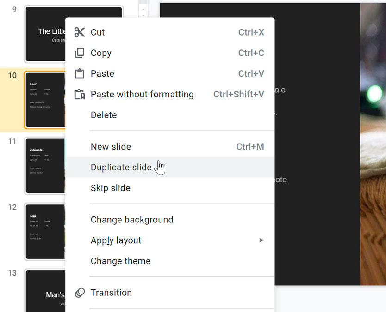Click the Paste without formatting icon
386x312 pixels.
(80, 94)
